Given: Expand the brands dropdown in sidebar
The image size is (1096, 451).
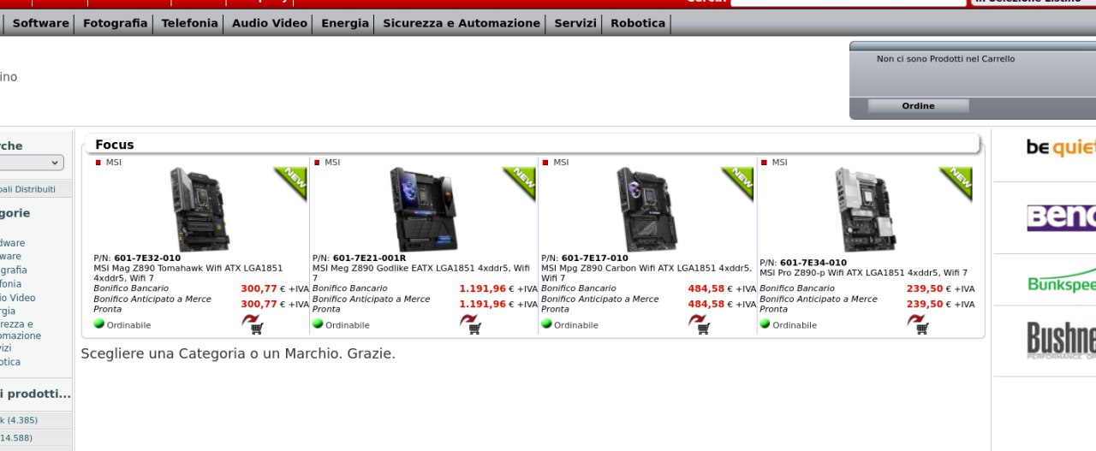Looking at the screenshot, I should coord(32,163).
